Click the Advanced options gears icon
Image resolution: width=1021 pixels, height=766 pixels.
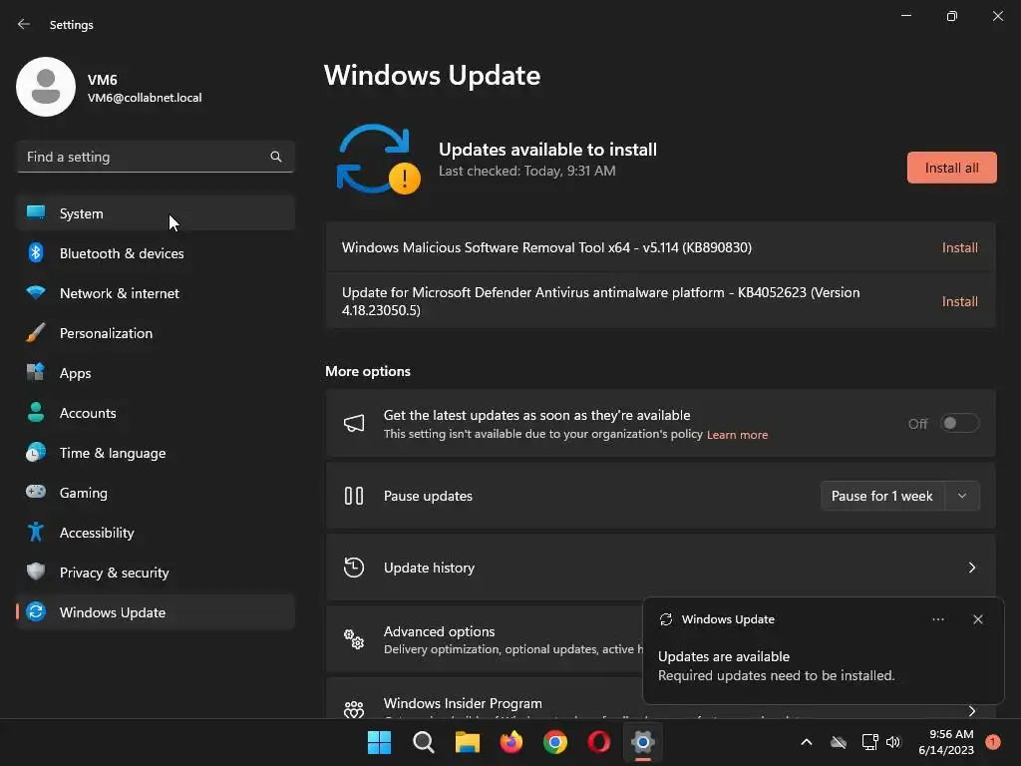pyautogui.click(x=354, y=639)
